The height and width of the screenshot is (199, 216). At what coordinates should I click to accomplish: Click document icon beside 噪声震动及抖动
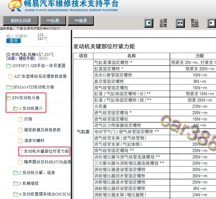pyautogui.click(x=20, y=162)
